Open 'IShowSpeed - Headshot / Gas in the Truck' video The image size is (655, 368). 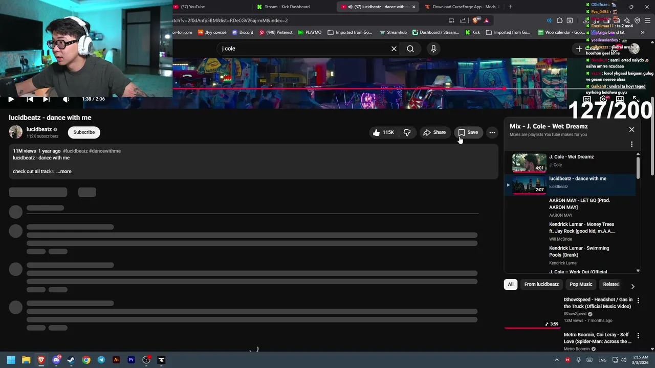point(598,303)
